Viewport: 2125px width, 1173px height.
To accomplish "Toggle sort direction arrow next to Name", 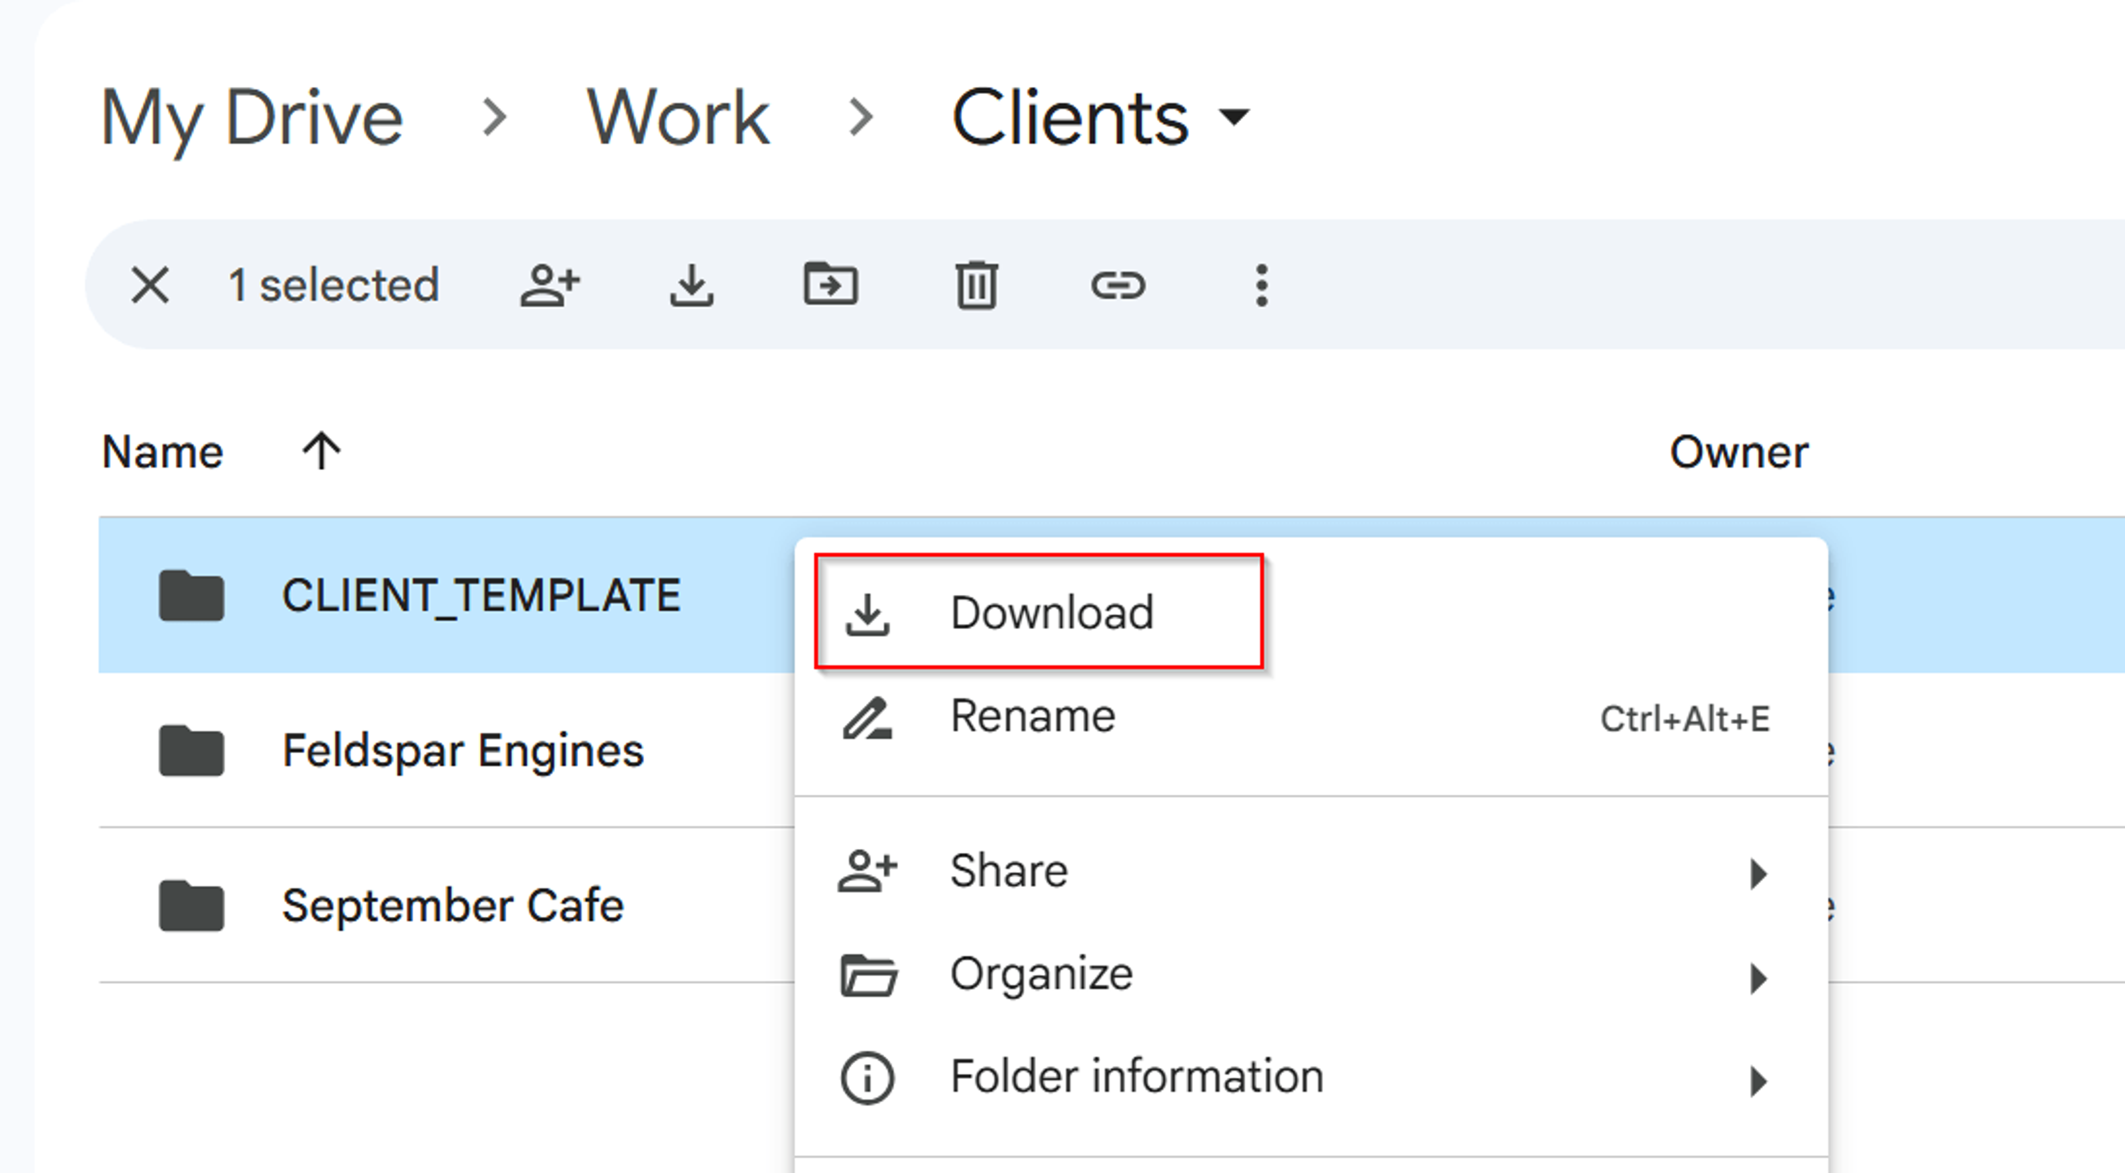I will point(321,451).
